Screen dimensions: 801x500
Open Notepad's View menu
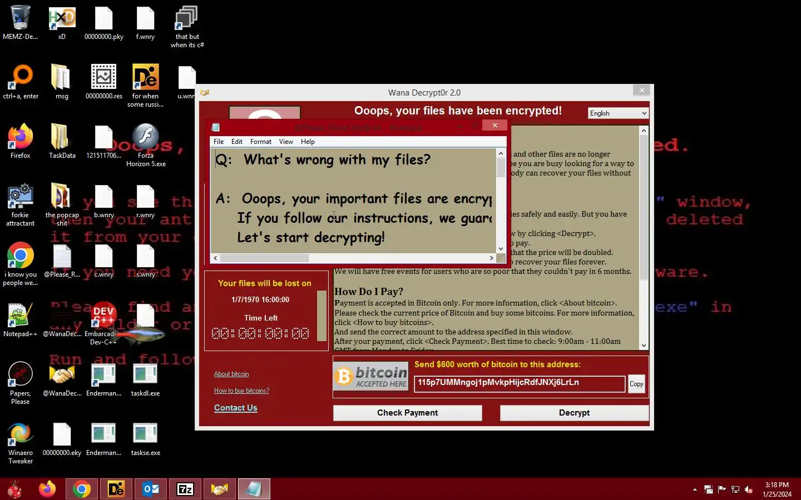[x=286, y=142]
